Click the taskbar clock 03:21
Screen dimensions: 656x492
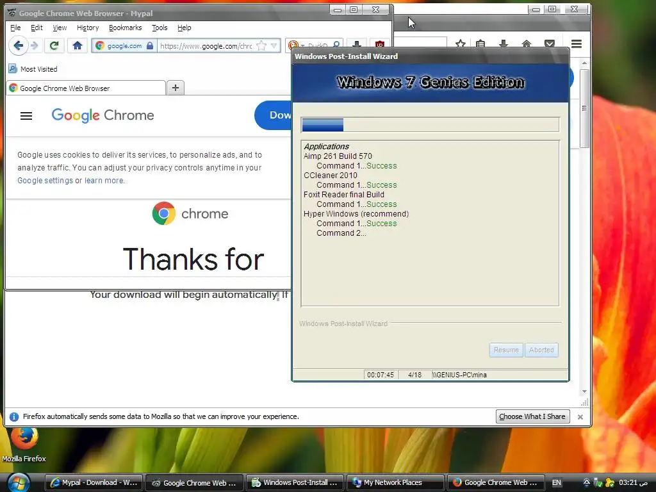coord(634,482)
